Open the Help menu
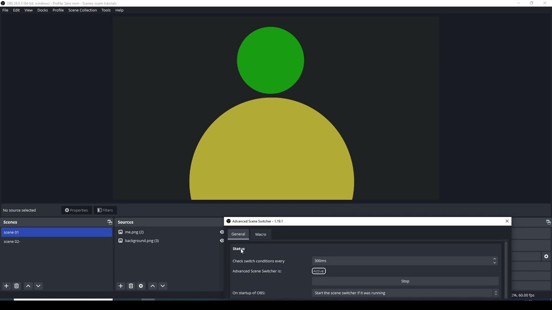Screen dimensions: 552x310 119,10
